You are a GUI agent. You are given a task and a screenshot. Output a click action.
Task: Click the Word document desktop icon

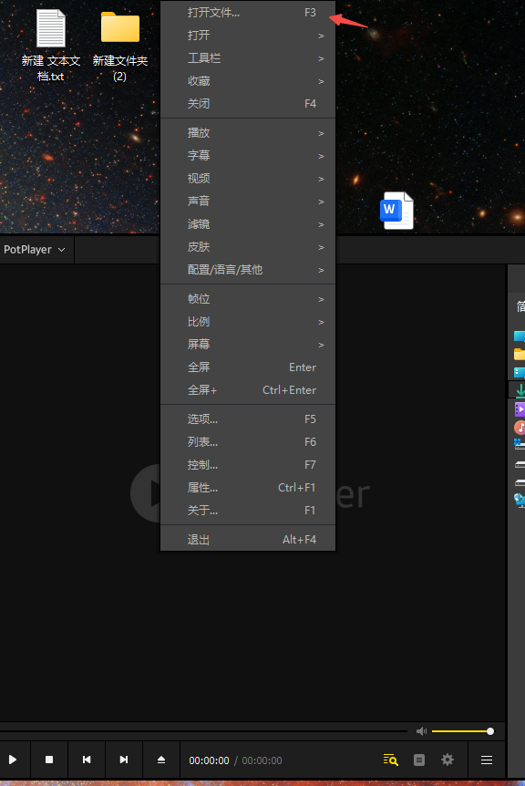pos(396,211)
